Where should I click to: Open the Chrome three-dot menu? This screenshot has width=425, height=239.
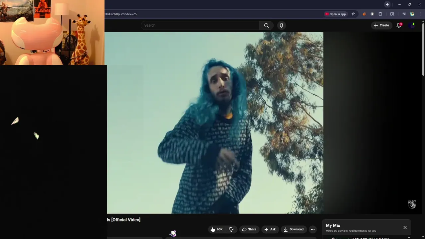click(420, 14)
